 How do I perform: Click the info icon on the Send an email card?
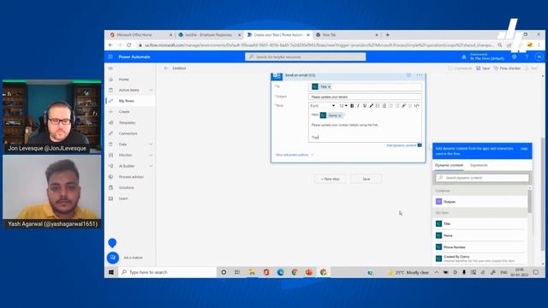coord(408,75)
